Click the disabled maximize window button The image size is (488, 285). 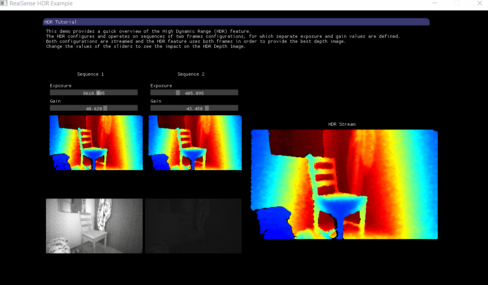457,3
